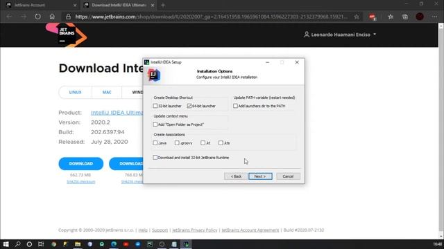The width and height of the screenshot is (444, 249).
Task: Open Cortana from the taskbar
Action: tap(29, 244)
